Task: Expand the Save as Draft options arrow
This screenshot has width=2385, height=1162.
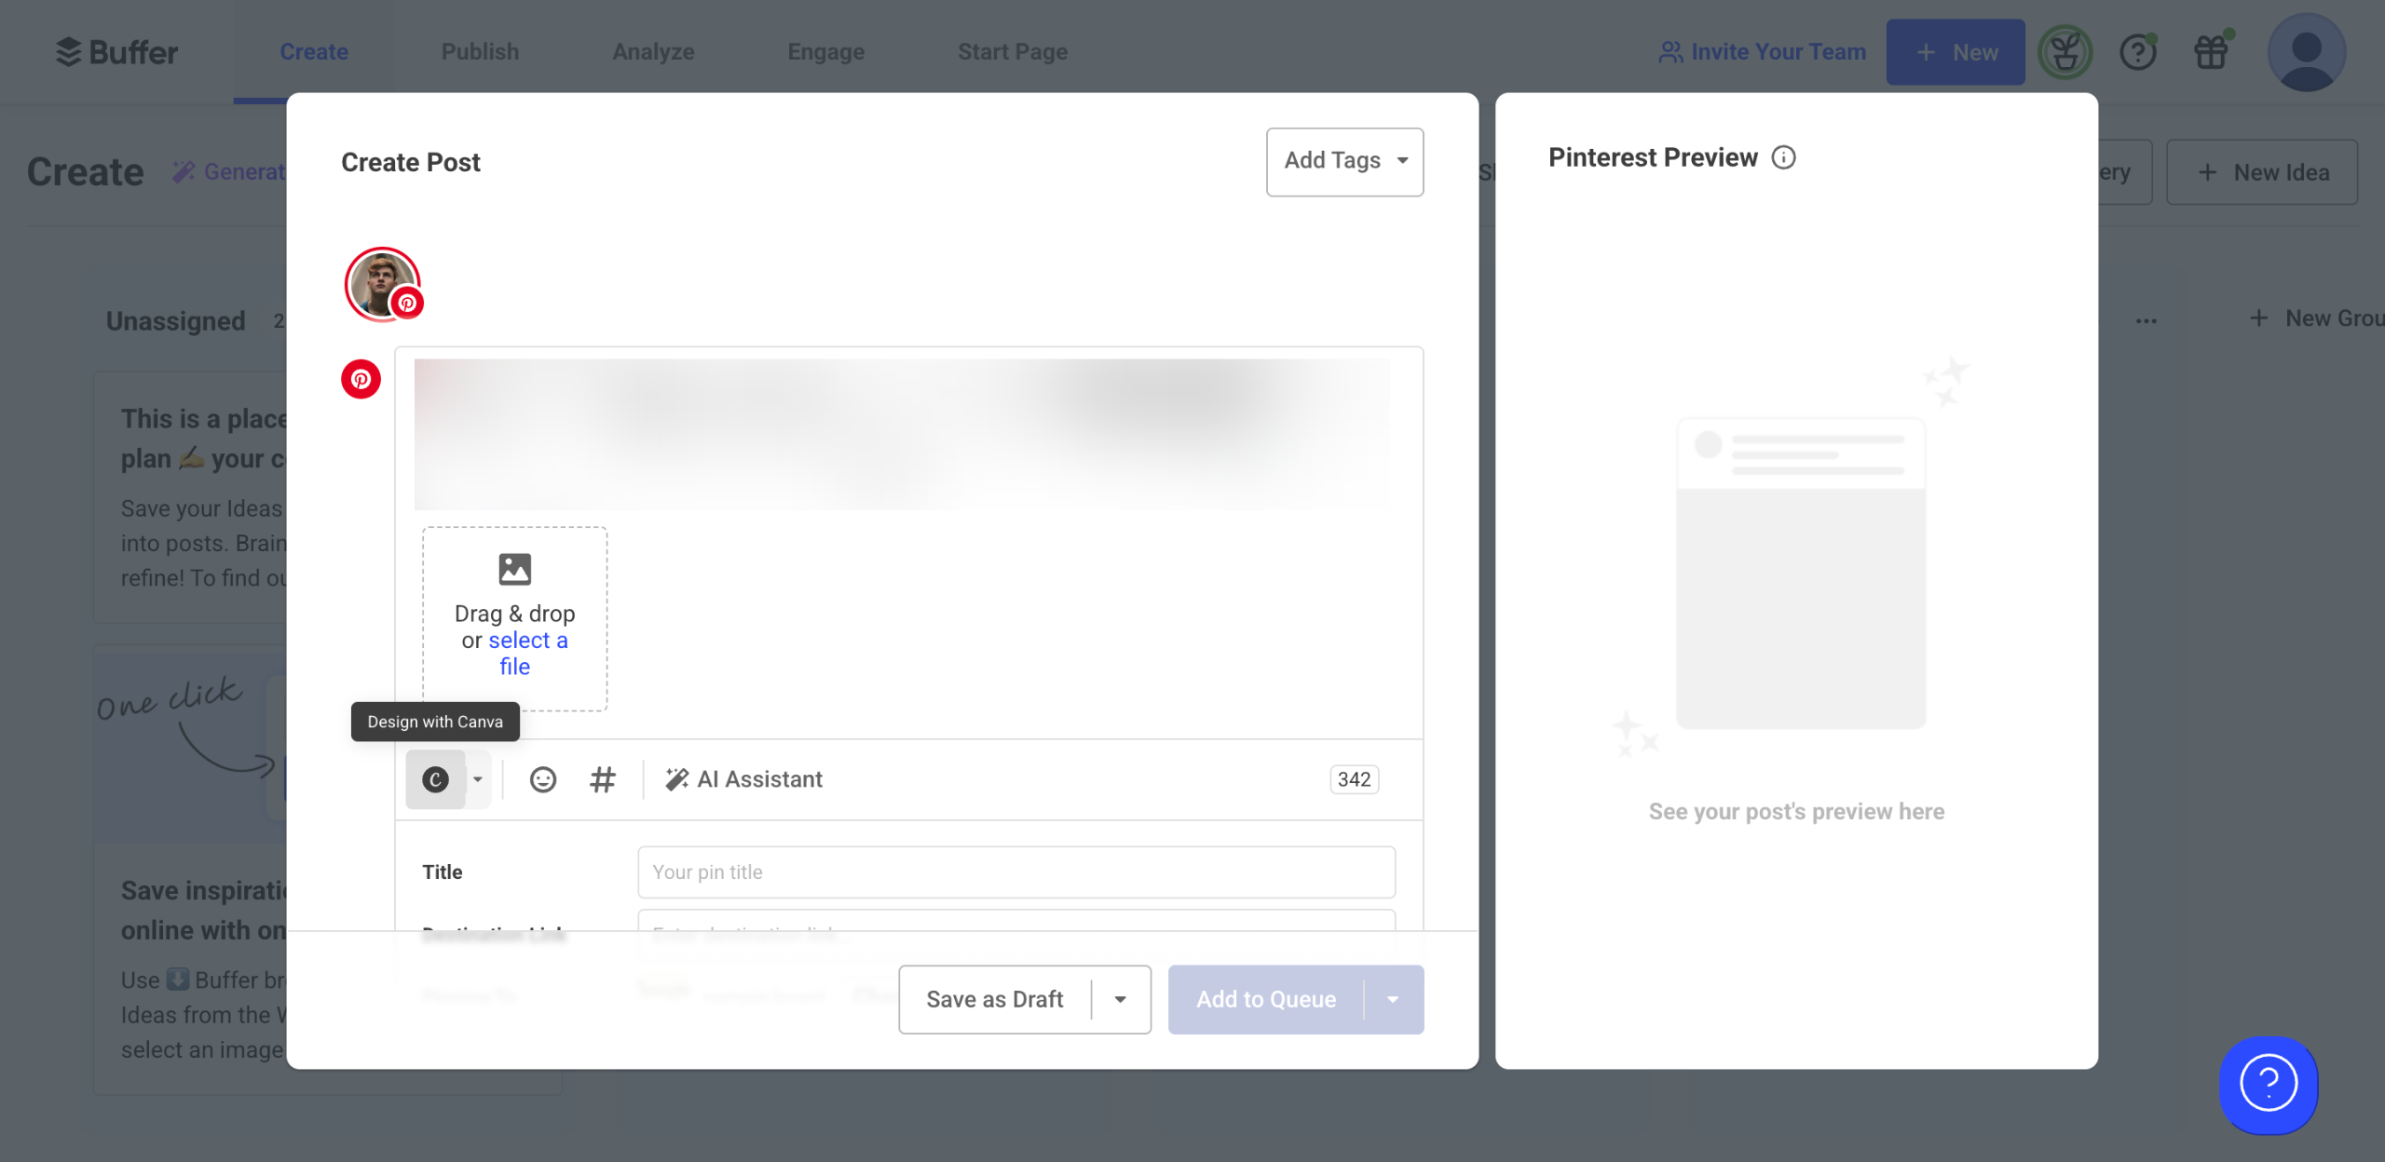Action: (x=1121, y=999)
